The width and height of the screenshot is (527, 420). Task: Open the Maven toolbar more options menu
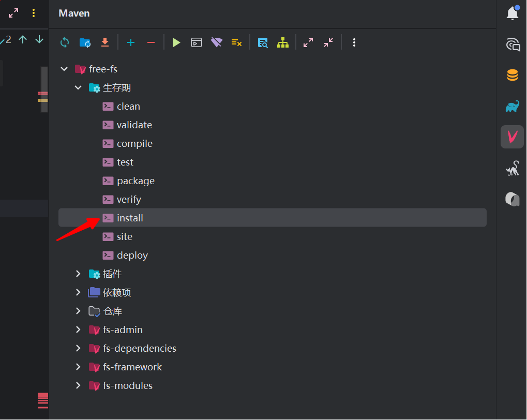pos(354,42)
